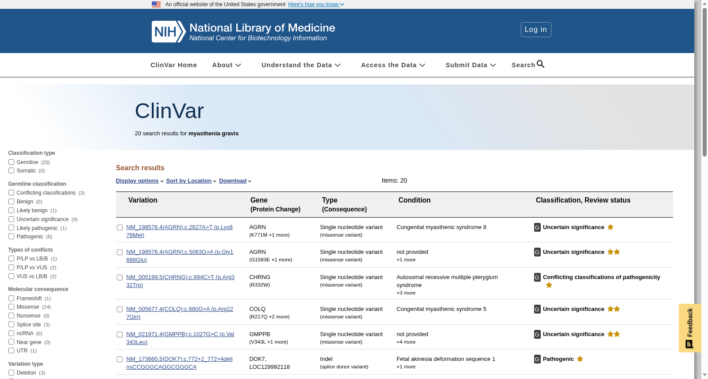
Task: Click review stars in COLQ row
Action: pyautogui.click(x=614, y=309)
